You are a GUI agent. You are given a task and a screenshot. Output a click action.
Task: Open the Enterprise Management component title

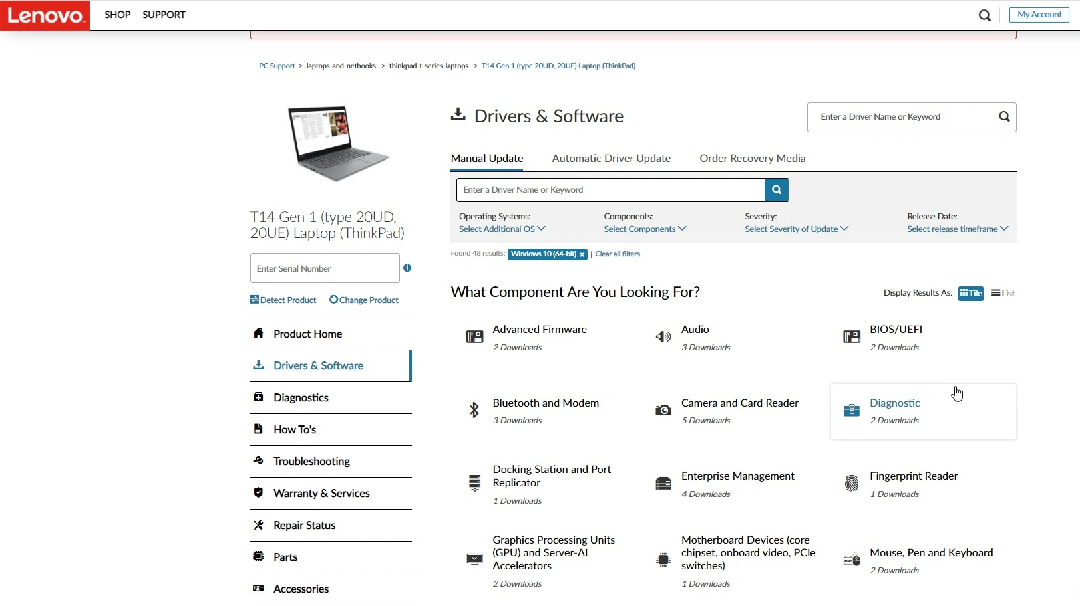[x=738, y=476]
